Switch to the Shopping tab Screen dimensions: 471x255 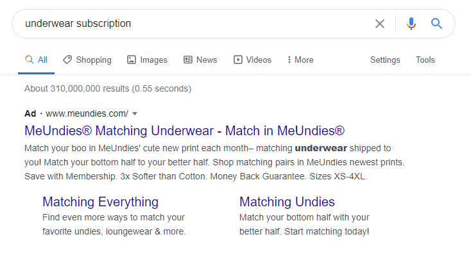87,60
